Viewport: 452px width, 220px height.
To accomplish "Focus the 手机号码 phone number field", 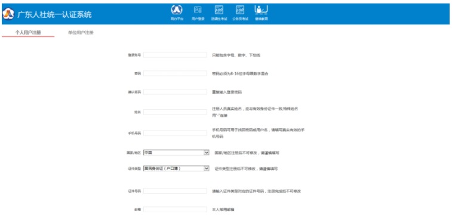I will [175, 134].
